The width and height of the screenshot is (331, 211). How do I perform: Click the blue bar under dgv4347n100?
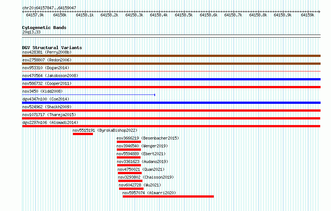click(x=171, y=103)
